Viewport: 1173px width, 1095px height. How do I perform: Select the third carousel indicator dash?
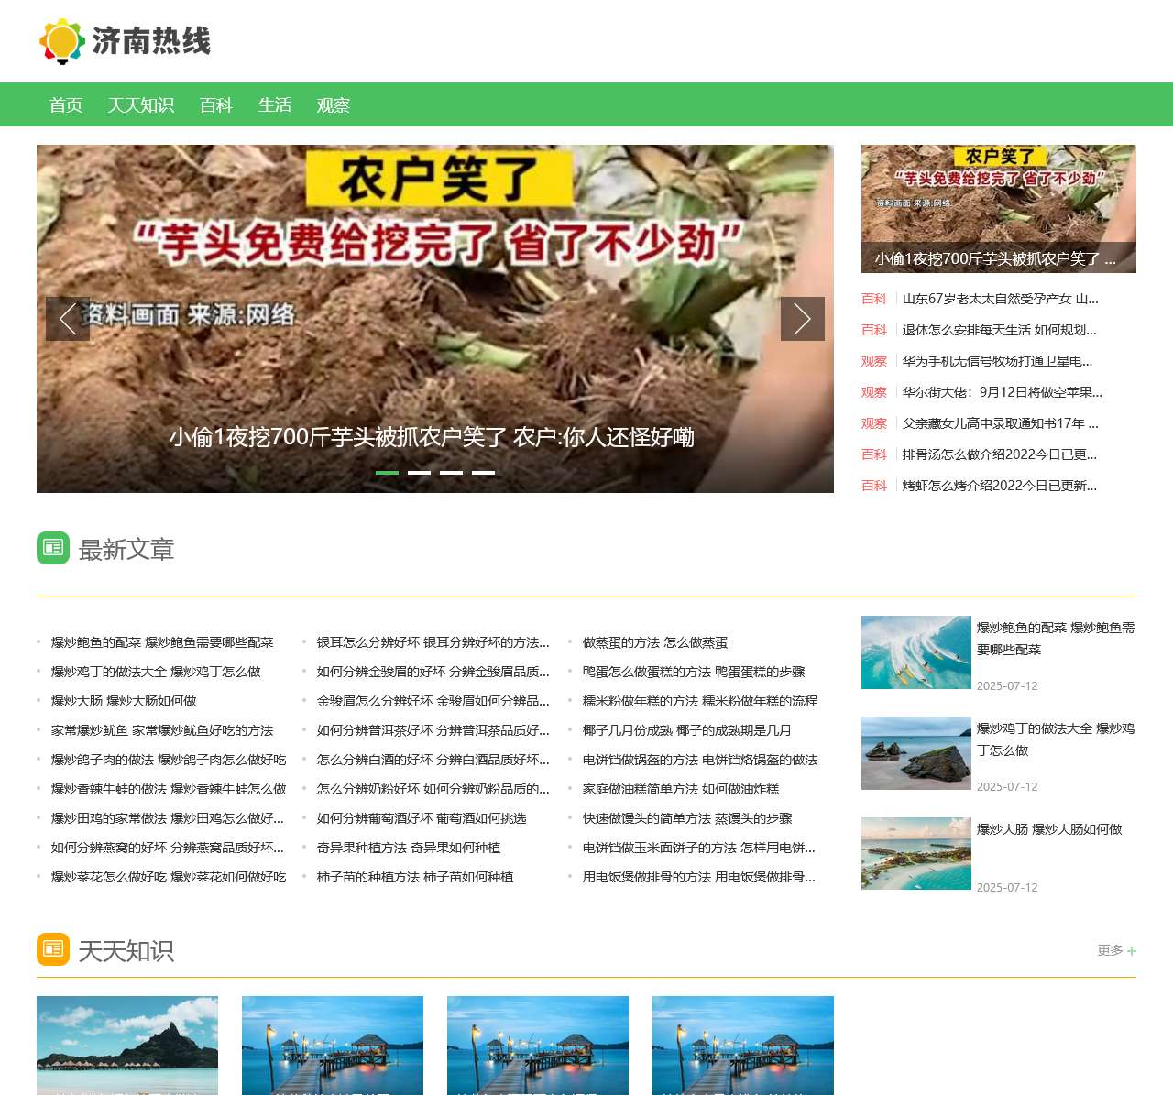tap(451, 473)
